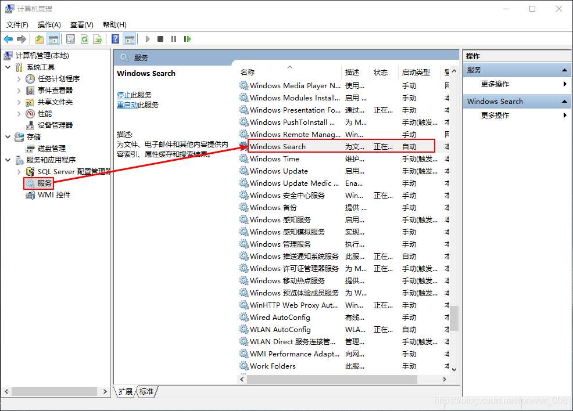
Task: Toggle the Show/Hide Console Tree icon
Action: [x=53, y=39]
